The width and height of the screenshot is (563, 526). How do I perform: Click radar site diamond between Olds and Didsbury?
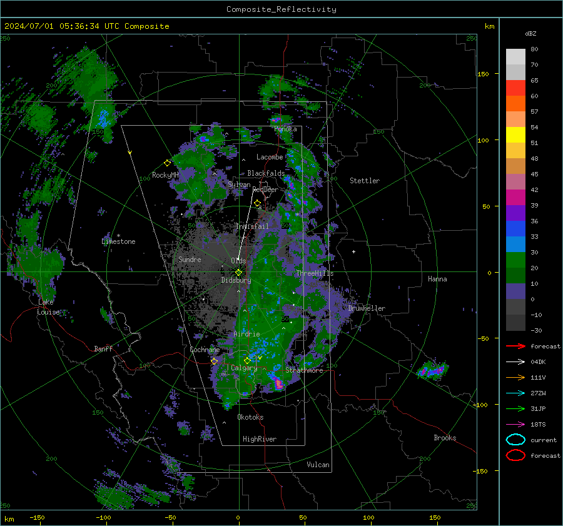pyautogui.click(x=238, y=272)
